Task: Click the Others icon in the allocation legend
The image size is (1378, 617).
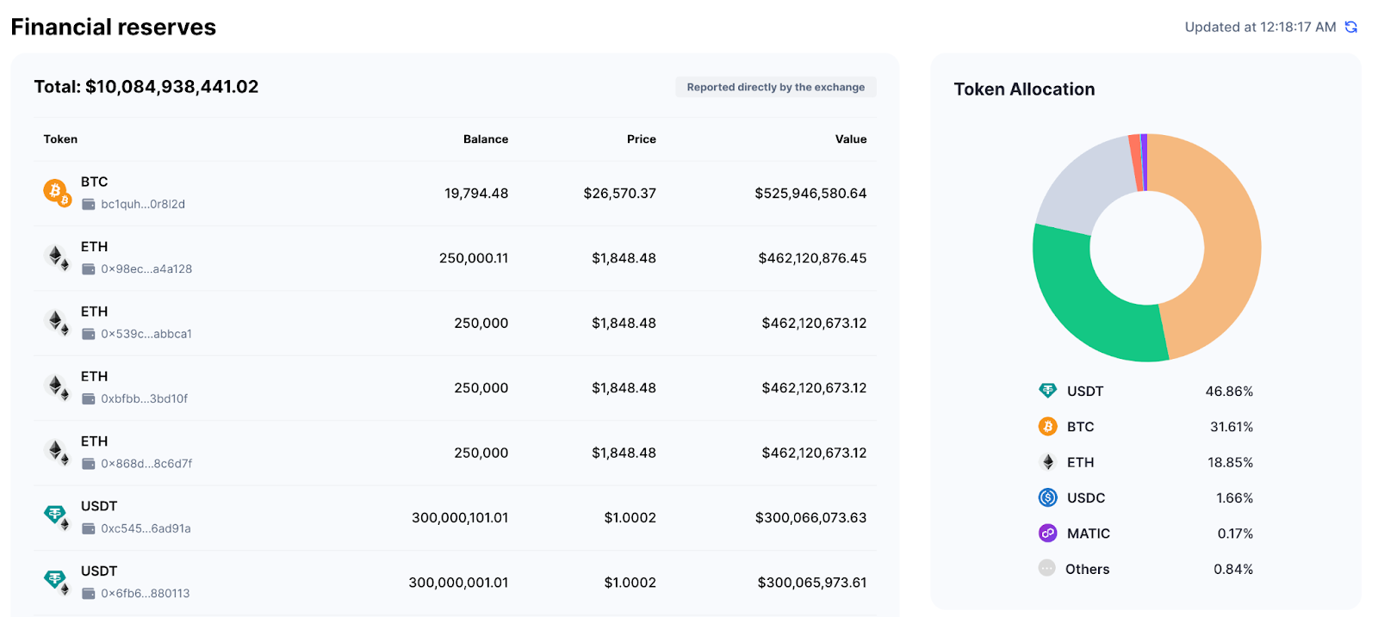Action: point(1046,569)
